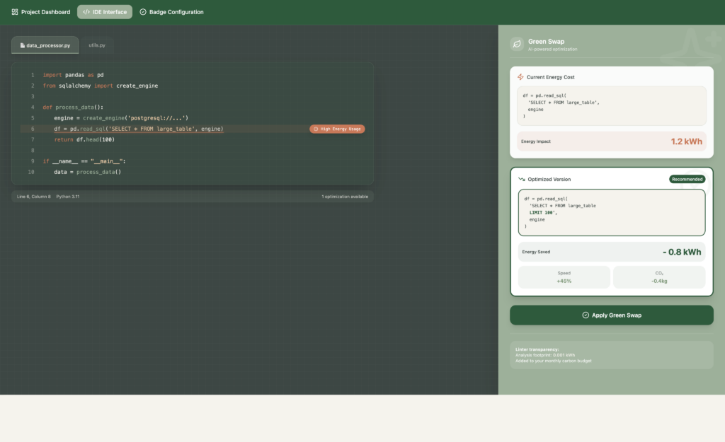Click the Badge Configuration checkmark icon
The image size is (725, 442).
(x=143, y=12)
